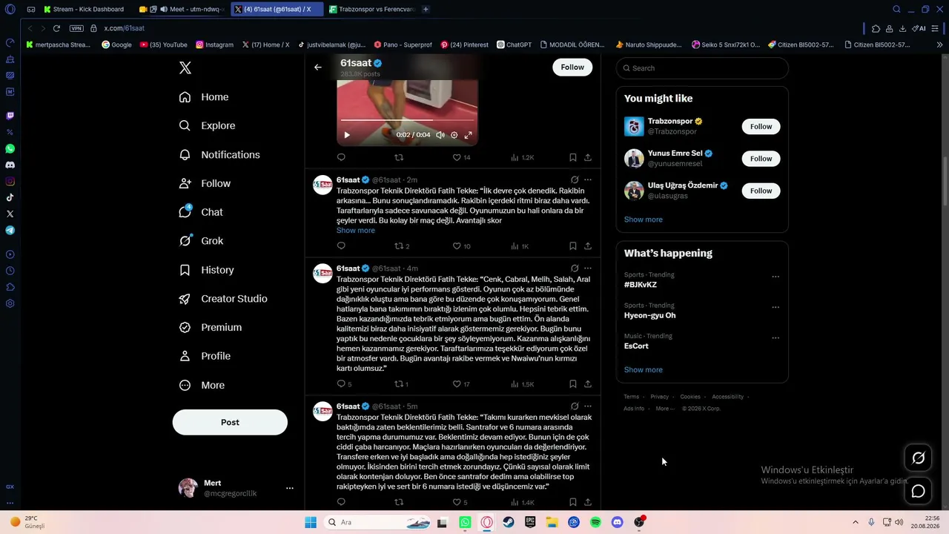Image resolution: width=949 pixels, height=534 pixels.
Task: Like the post with 5 likes
Action: click(x=460, y=502)
